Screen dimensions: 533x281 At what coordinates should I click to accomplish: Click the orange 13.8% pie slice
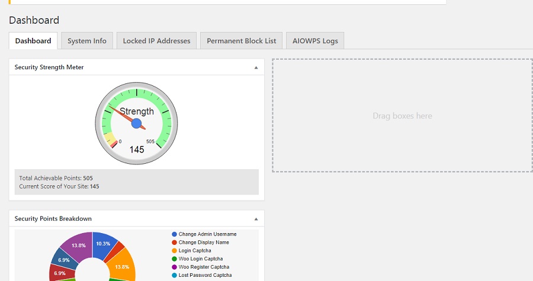(123, 267)
